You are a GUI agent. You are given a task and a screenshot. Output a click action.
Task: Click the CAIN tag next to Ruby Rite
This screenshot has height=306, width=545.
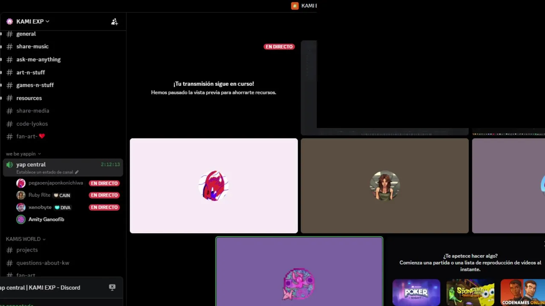coord(62,195)
